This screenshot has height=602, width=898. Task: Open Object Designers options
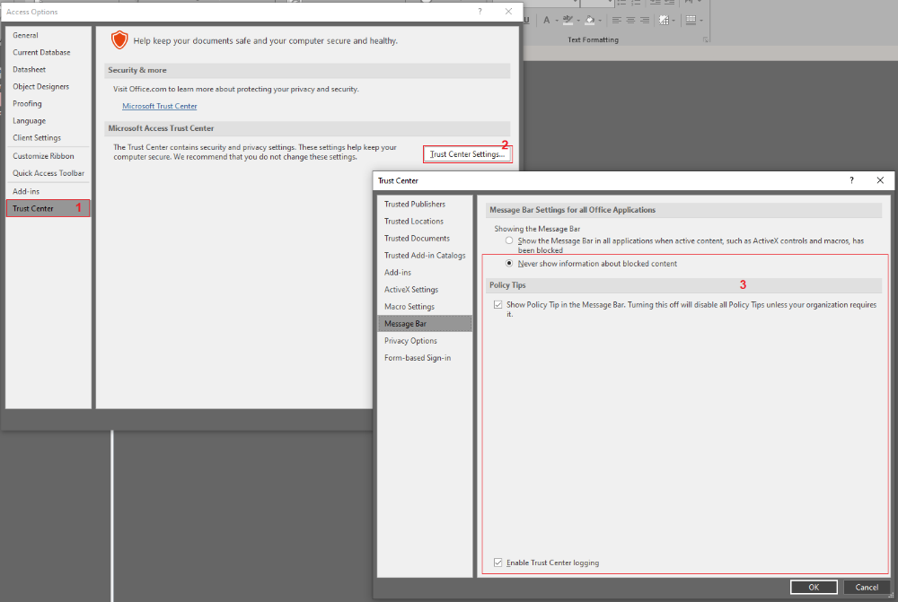click(48, 86)
